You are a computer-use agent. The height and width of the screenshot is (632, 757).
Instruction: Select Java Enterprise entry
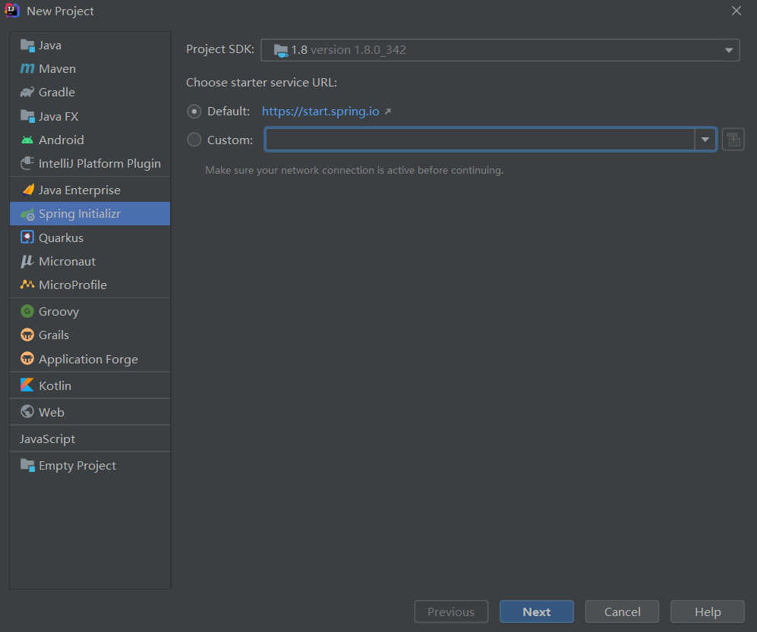(x=90, y=190)
